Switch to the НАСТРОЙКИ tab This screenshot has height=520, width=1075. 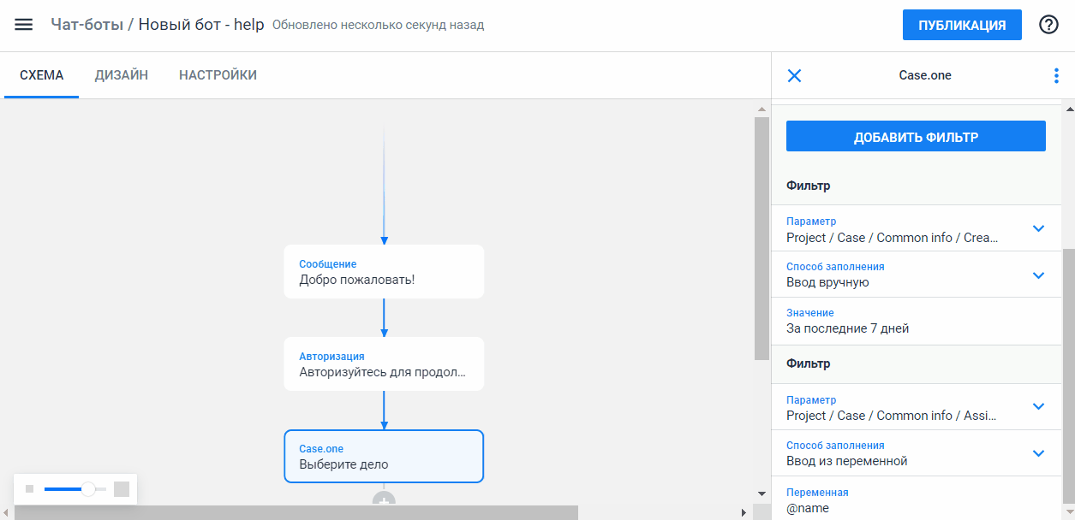click(x=218, y=75)
